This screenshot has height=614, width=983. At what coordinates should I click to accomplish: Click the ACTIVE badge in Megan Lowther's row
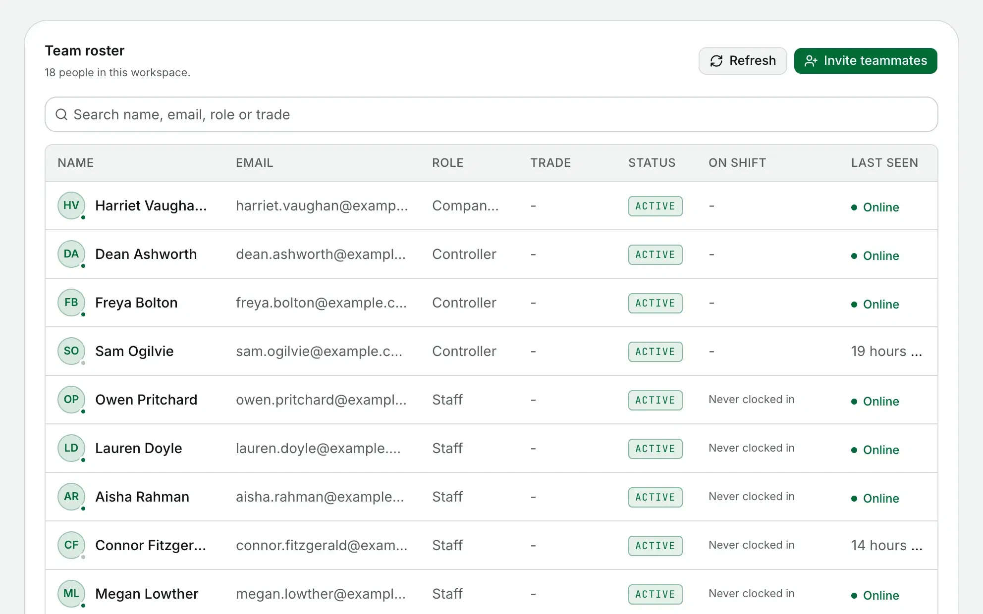[x=655, y=594]
